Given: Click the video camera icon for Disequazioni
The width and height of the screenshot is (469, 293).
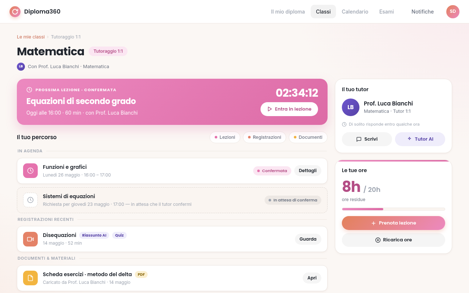Looking at the screenshot, I should (30, 239).
